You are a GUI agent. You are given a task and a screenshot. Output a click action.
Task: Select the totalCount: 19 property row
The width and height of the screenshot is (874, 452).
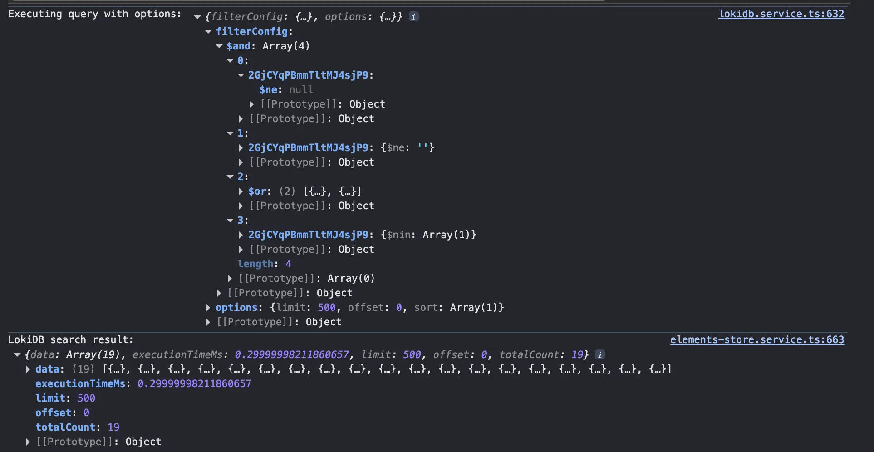(x=77, y=427)
